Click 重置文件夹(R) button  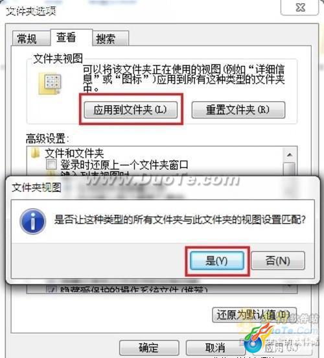(x=238, y=110)
